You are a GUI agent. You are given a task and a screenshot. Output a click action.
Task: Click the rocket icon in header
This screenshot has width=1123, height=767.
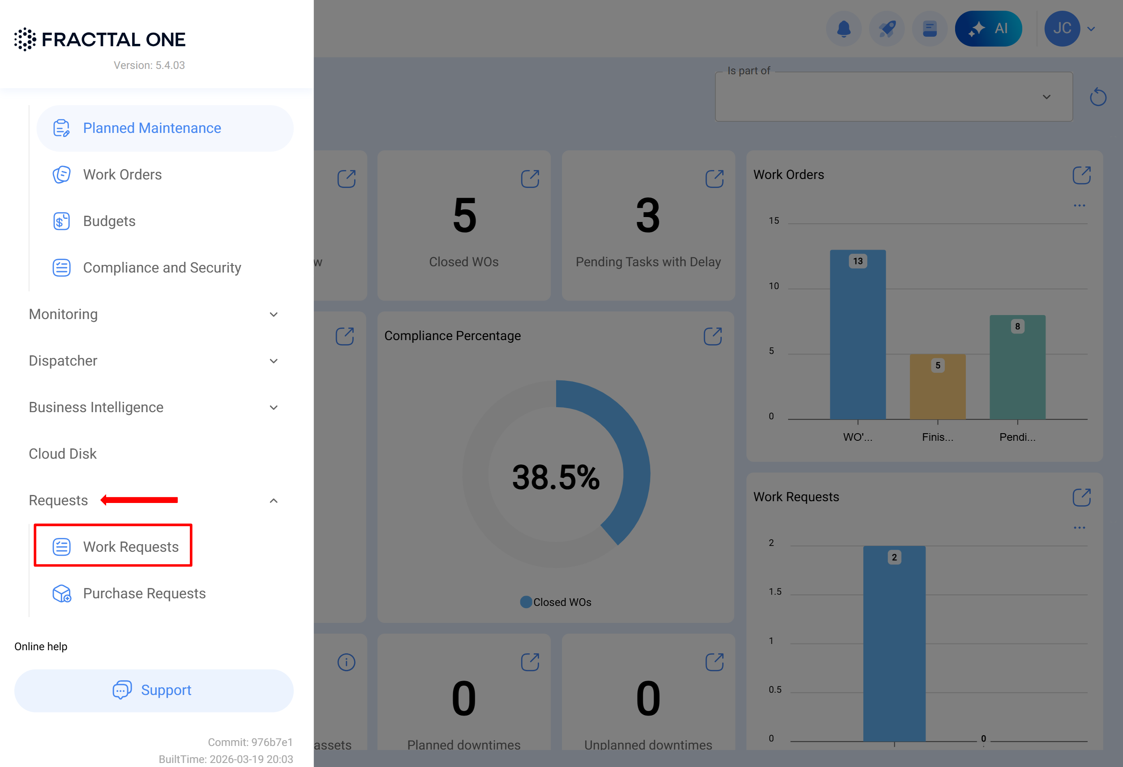pos(887,29)
